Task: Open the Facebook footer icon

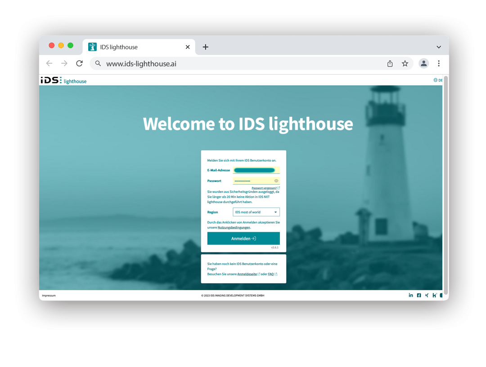Action: click(419, 295)
